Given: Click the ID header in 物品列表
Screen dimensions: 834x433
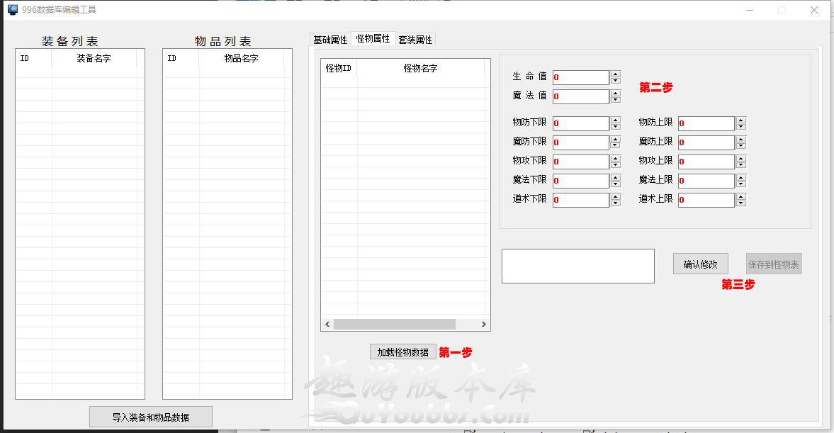Looking at the screenshot, I should tap(181, 58).
